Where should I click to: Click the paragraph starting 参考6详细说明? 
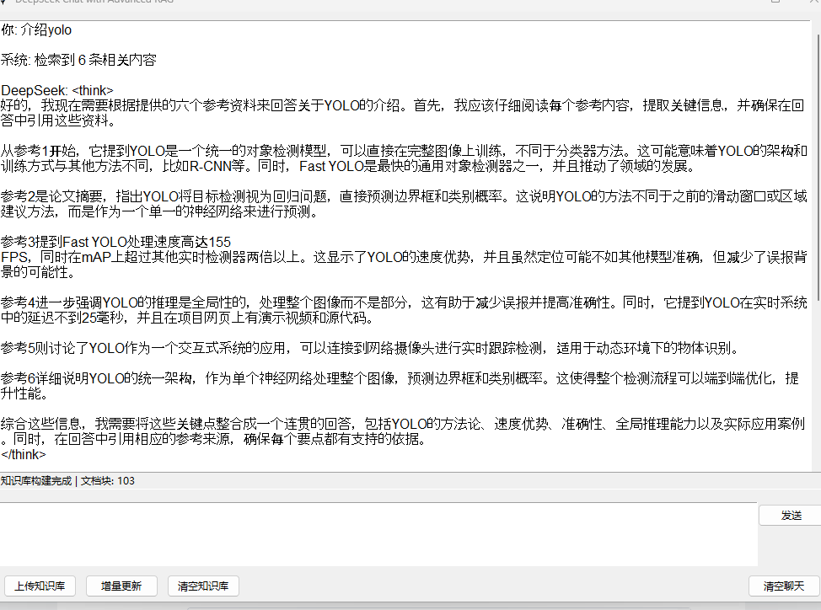(400, 386)
